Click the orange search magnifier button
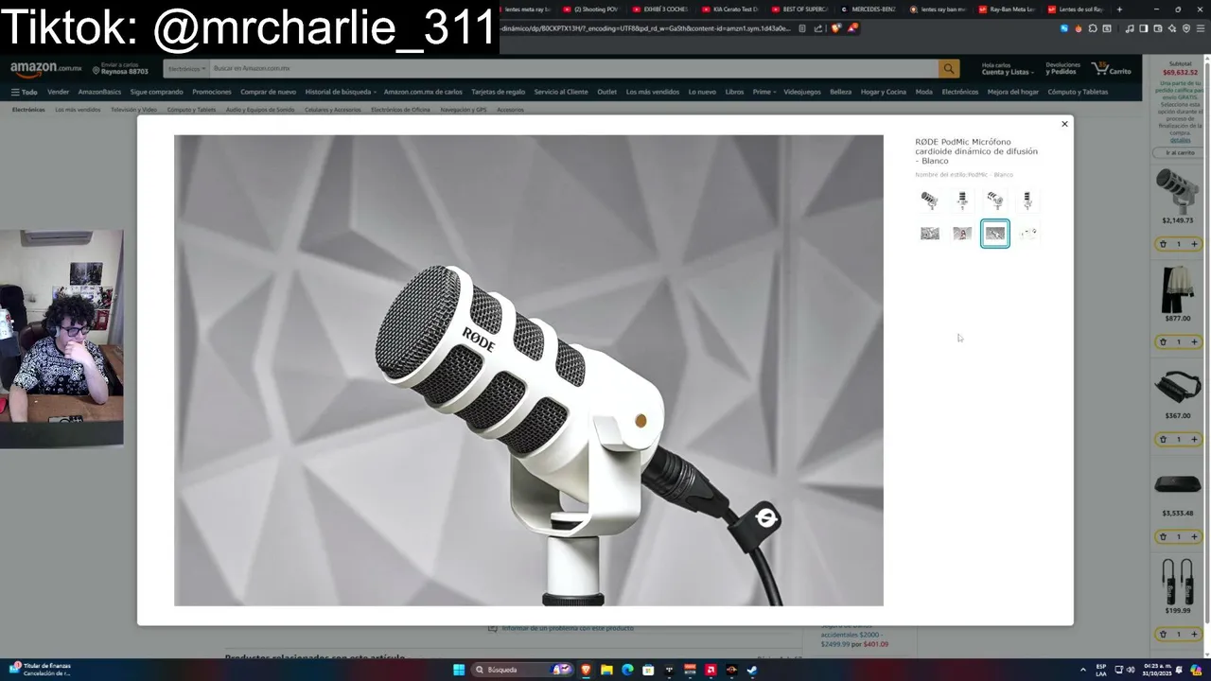The image size is (1211, 681). [948, 69]
